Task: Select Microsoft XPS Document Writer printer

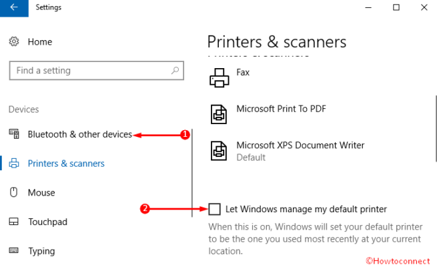Action: (x=300, y=146)
